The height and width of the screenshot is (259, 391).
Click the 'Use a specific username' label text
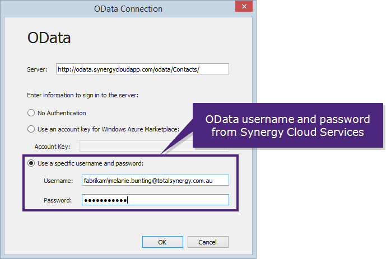90,163
